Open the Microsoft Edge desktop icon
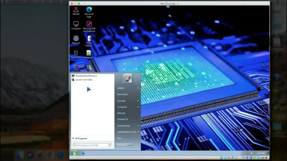The width and height of the screenshot is (287, 161). click(x=89, y=10)
